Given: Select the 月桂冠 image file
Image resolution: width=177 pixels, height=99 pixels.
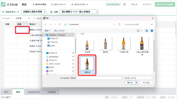Looking at the screenshot, I should click(x=87, y=47).
